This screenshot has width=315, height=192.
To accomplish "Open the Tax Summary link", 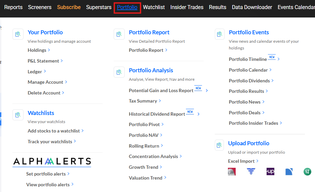I will click(x=143, y=101).
